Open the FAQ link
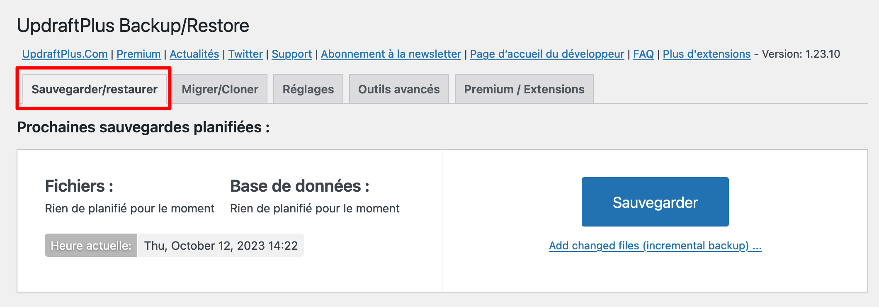 [x=643, y=54]
